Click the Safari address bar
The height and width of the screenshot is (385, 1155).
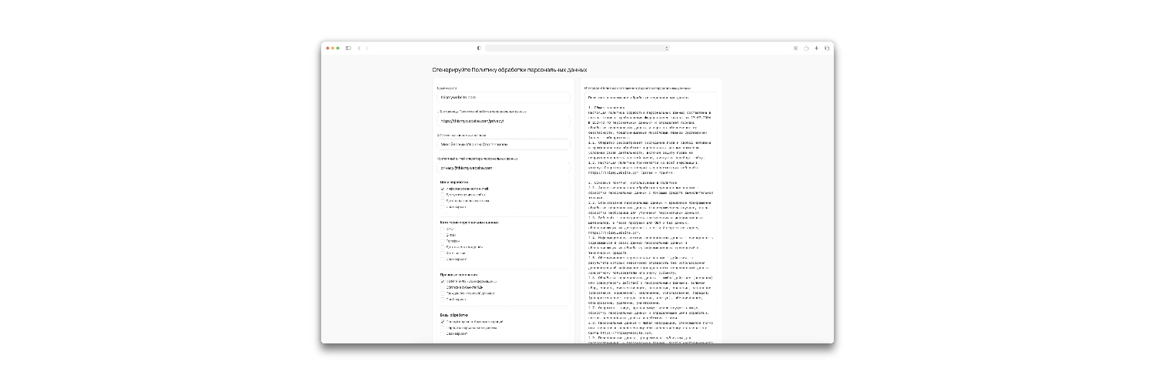[577, 48]
